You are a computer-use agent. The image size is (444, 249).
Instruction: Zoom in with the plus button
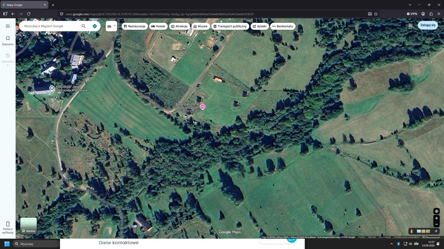click(437, 218)
